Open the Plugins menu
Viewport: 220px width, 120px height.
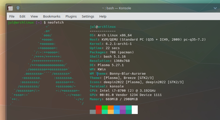[71, 16]
